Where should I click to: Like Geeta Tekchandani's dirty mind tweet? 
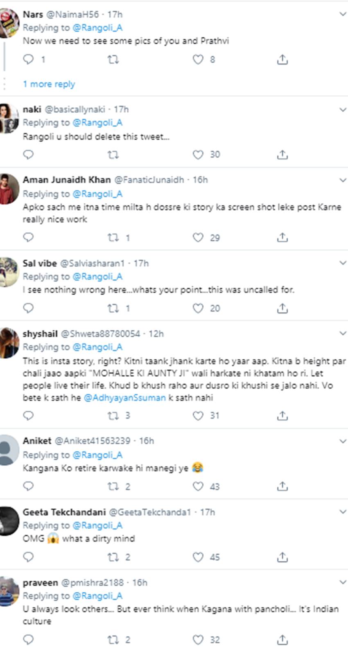point(198,557)
